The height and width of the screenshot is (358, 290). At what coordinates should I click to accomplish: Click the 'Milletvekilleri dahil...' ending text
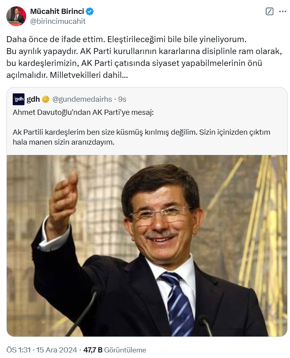point(89,75)
